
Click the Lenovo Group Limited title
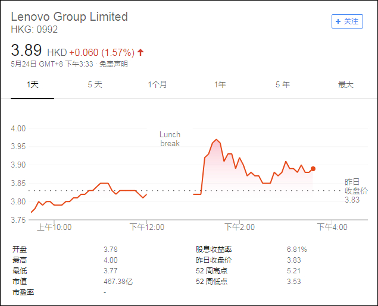point(70,17)
